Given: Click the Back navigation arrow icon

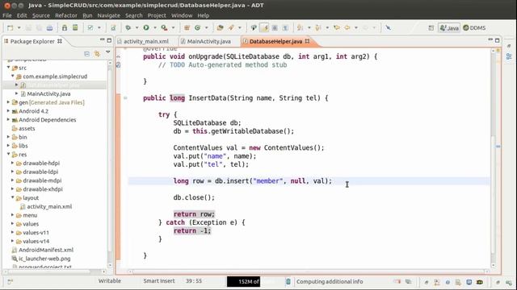Looking at the screenshot, I should (347, 28).
